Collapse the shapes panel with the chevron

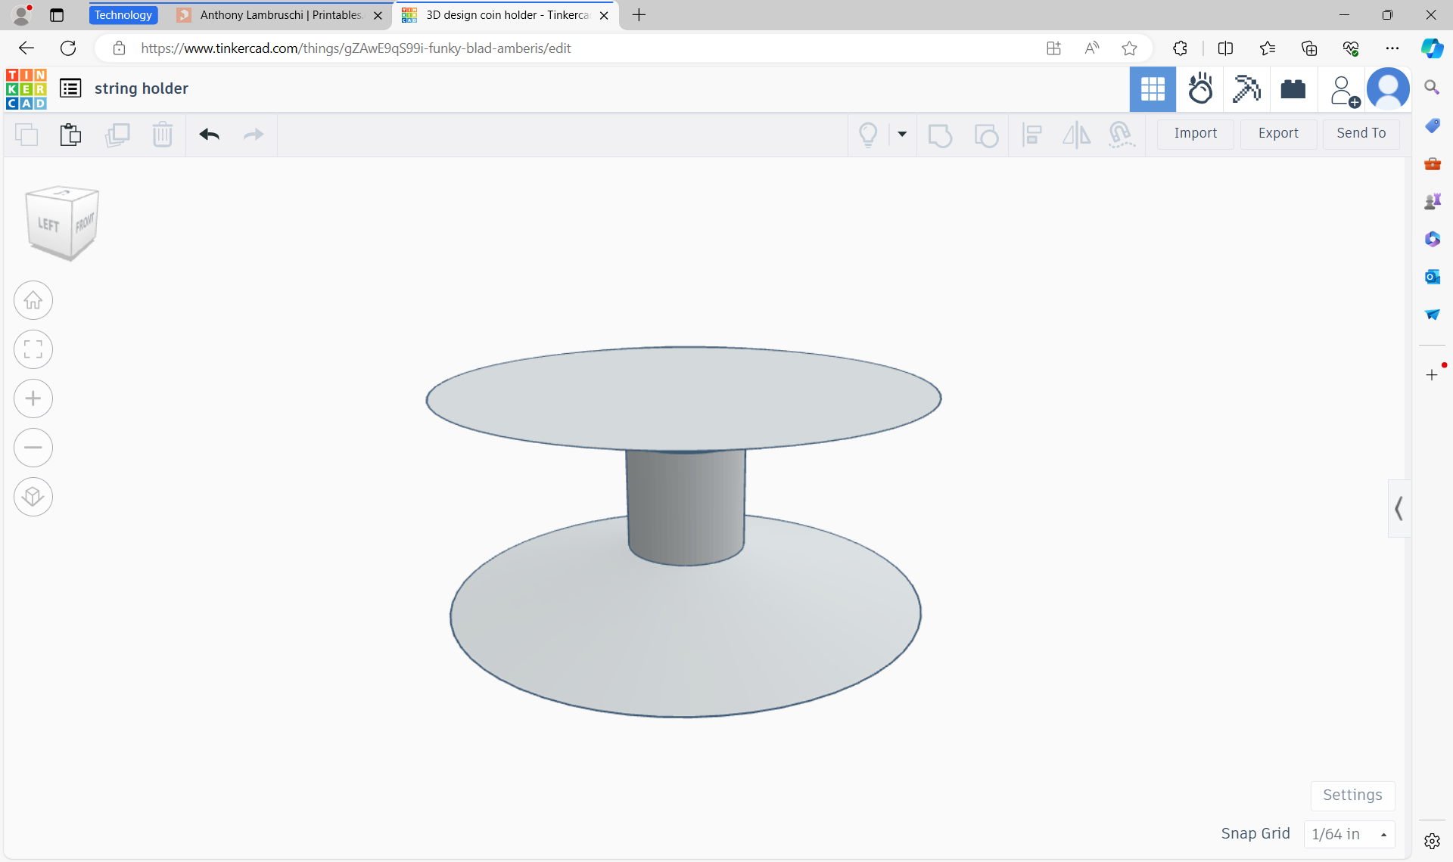(1399, 507)
